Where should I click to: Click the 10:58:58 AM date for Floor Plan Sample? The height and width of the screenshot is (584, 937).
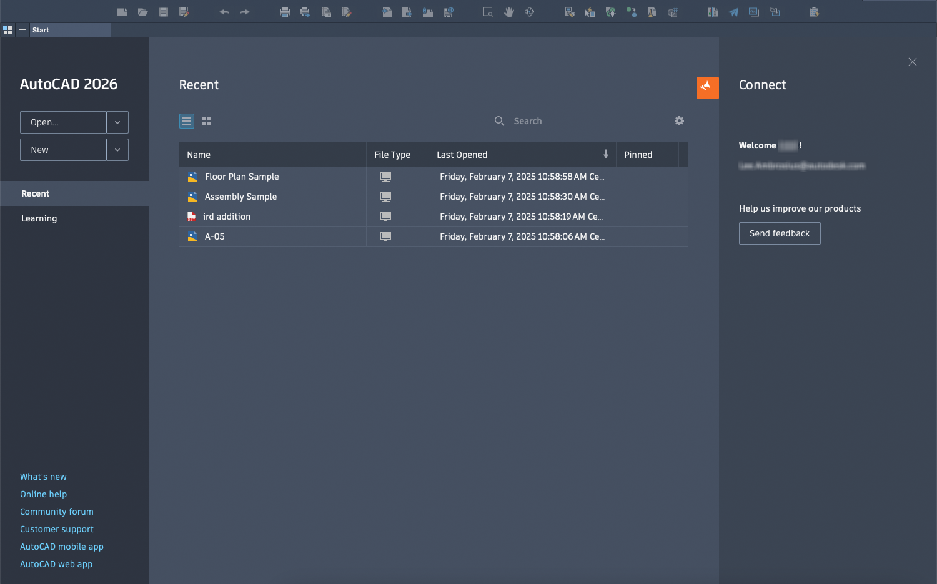pyautogui.click(x=522, y=177)
